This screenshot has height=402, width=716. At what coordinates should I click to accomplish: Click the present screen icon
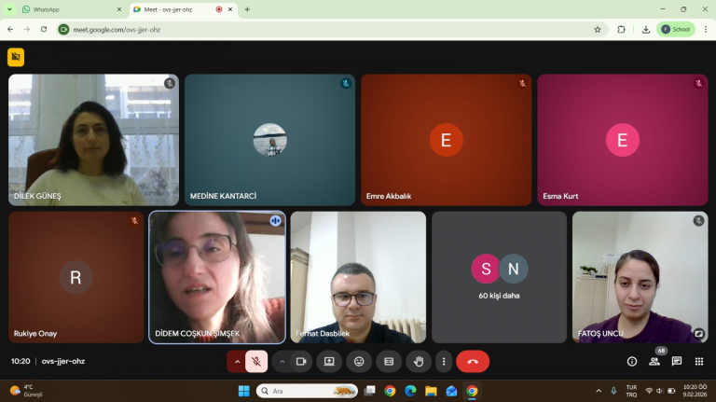[x=329, y=361]
